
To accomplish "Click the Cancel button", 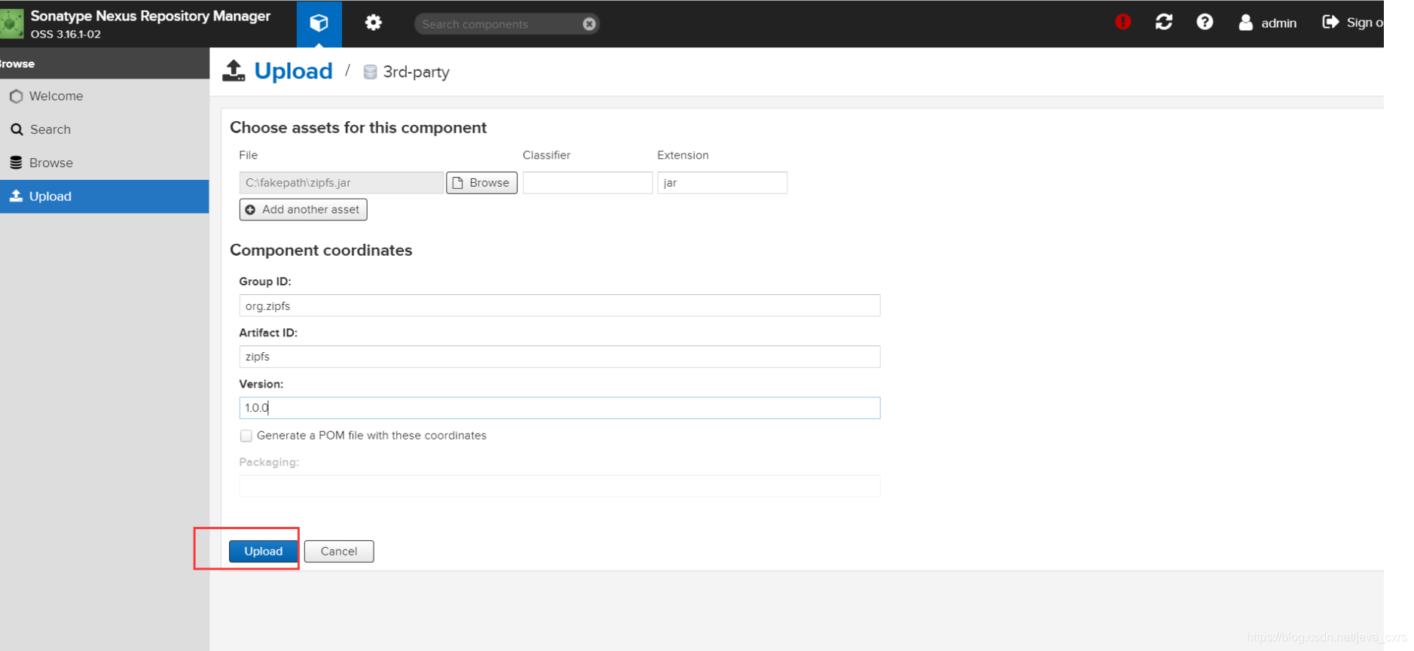I will point(339,551).
